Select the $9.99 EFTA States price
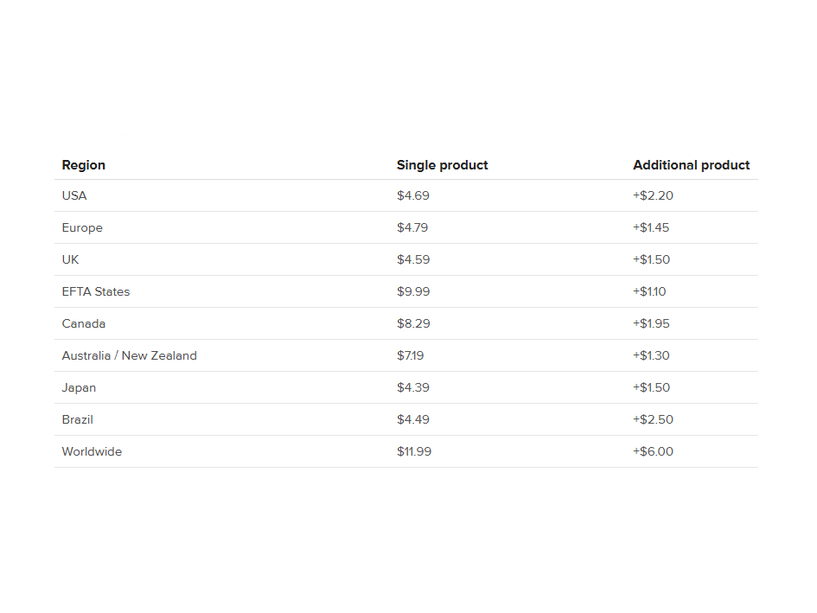 tap(413, 291)
